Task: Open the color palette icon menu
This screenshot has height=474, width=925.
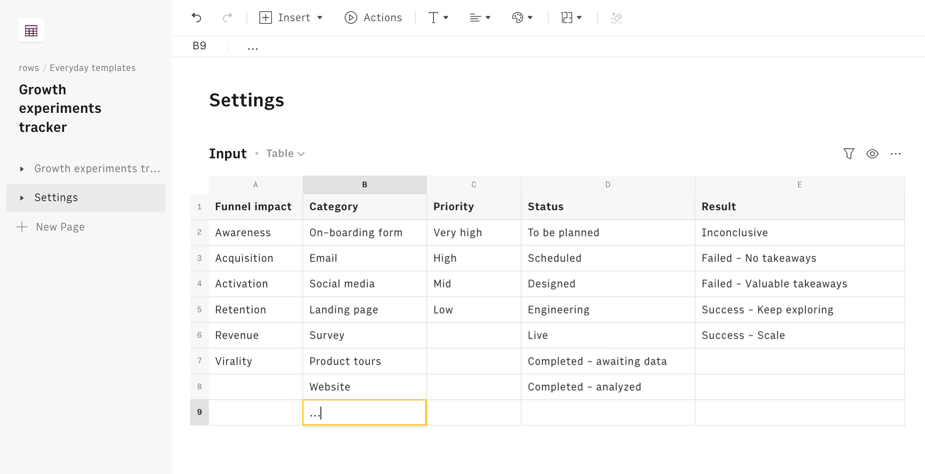Action: pos(522,18)
